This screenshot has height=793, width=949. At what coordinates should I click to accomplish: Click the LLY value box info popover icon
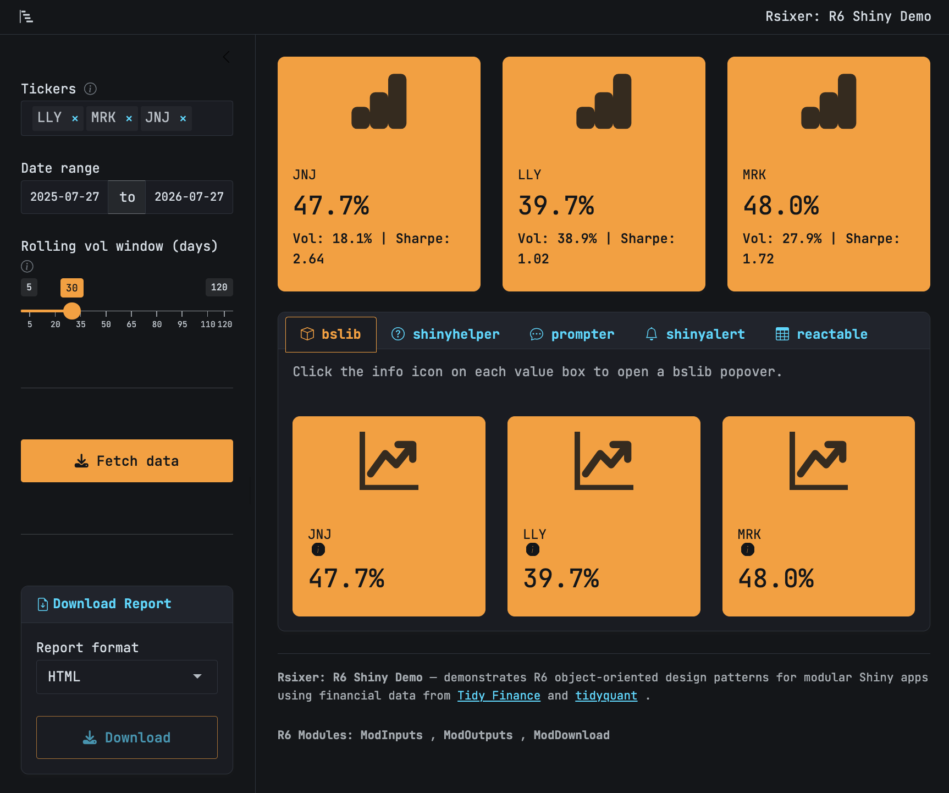pyautogui.click(x=533, y=549)
